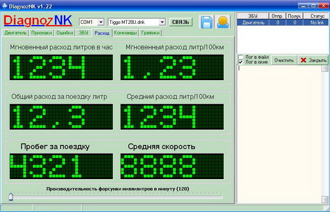Click the СВЯЗЬ connect button
Viewport: 330px width, 212px height.
coord(181,22)
